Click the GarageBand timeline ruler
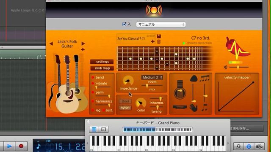 (x=23, y=55)
